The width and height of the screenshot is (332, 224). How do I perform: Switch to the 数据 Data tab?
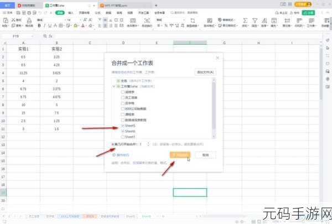(x=108, y=13)
